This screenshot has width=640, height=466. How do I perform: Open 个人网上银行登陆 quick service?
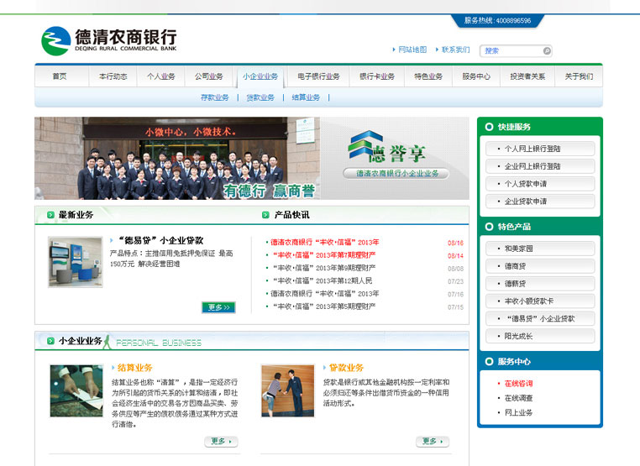539,149
